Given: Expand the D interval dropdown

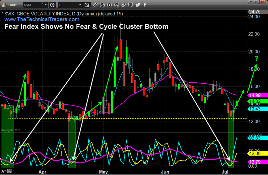Looking at the screenshot, I should point(79,5).
